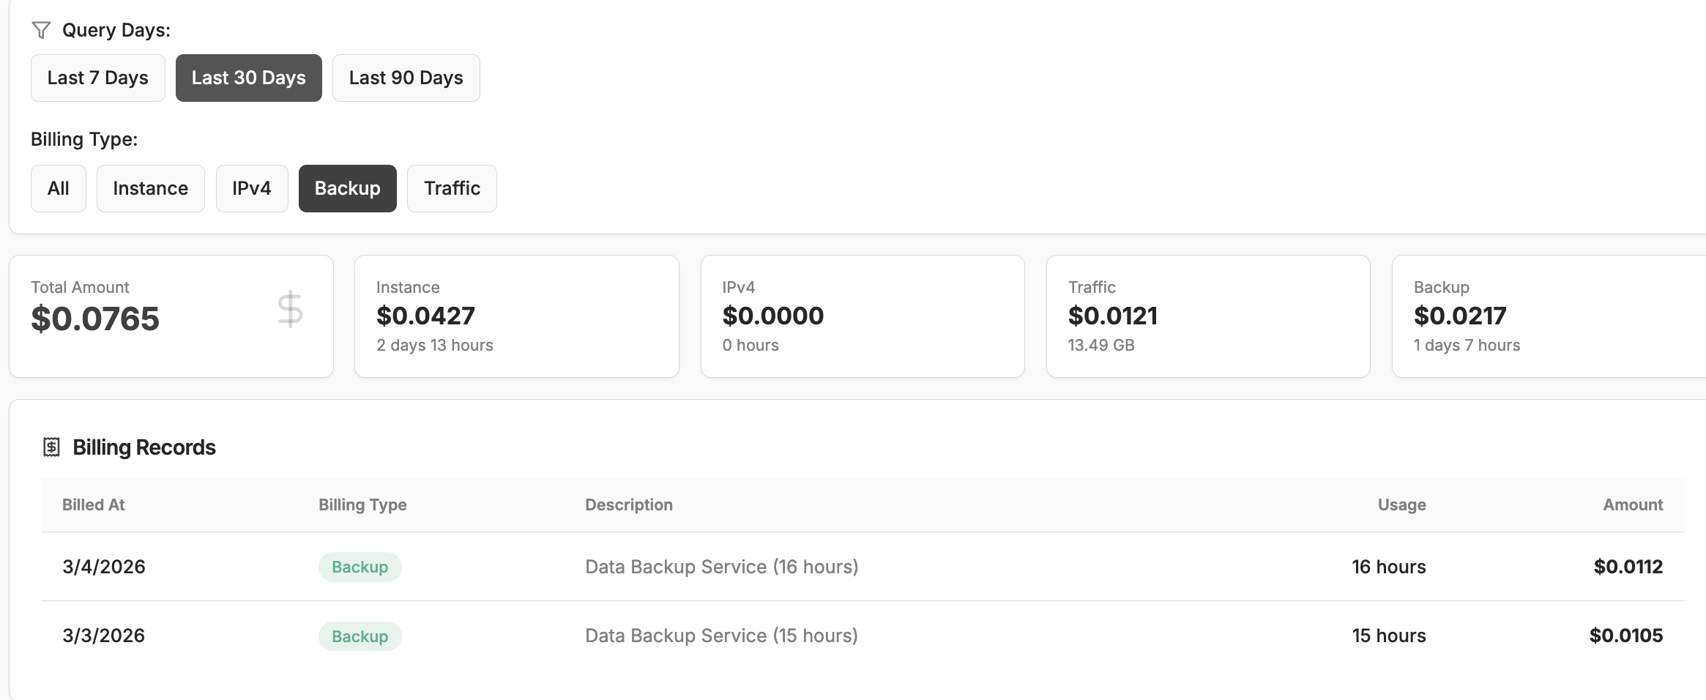
Task: Select the Last 7 Days query filter
Action: point(97,78)
